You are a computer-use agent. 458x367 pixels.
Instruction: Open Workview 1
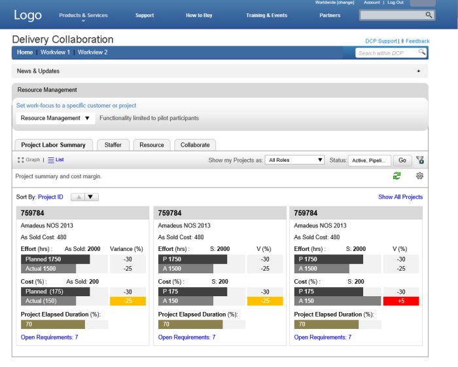[55, 52]
